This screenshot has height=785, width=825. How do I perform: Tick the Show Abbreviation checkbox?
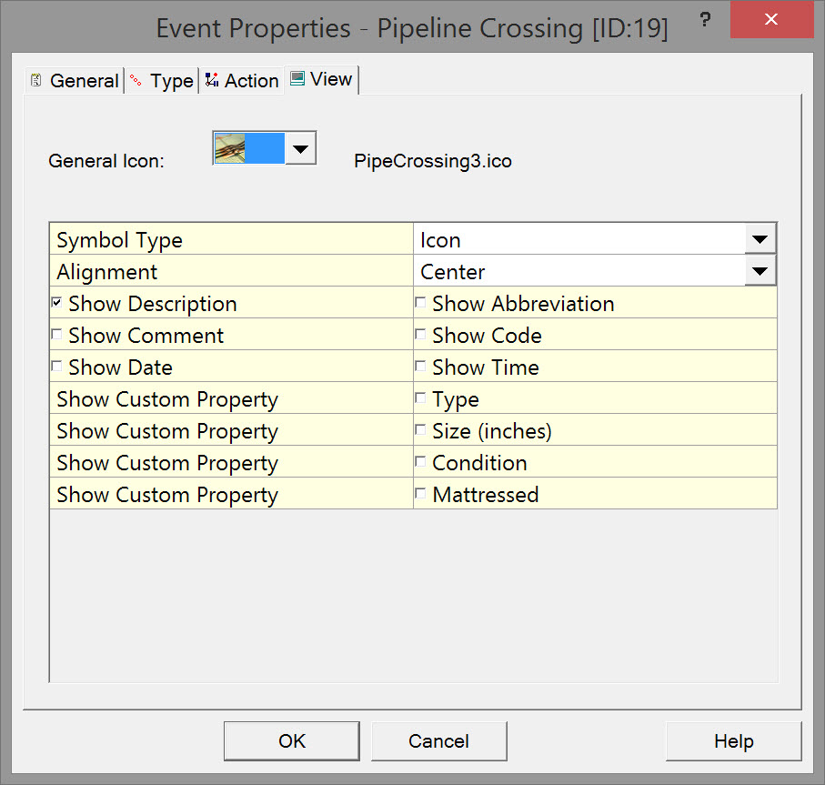(421, 302)
